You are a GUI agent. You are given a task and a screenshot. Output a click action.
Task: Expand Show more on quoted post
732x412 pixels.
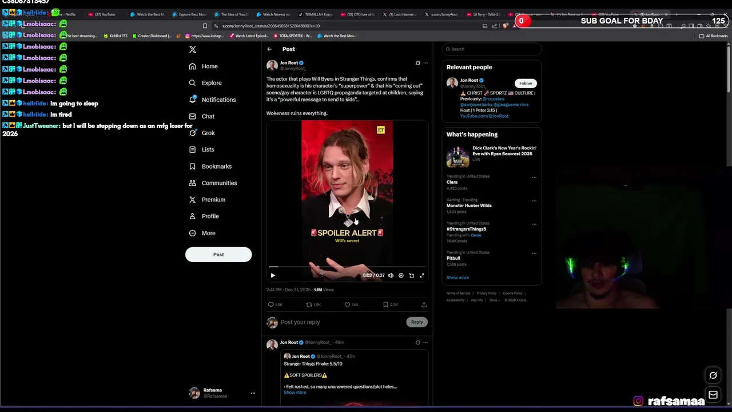[x=295, y=393]
